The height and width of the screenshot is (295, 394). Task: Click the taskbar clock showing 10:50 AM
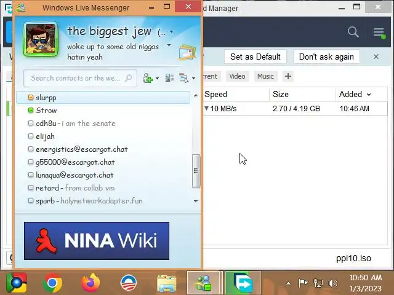(x=365, y=283)
